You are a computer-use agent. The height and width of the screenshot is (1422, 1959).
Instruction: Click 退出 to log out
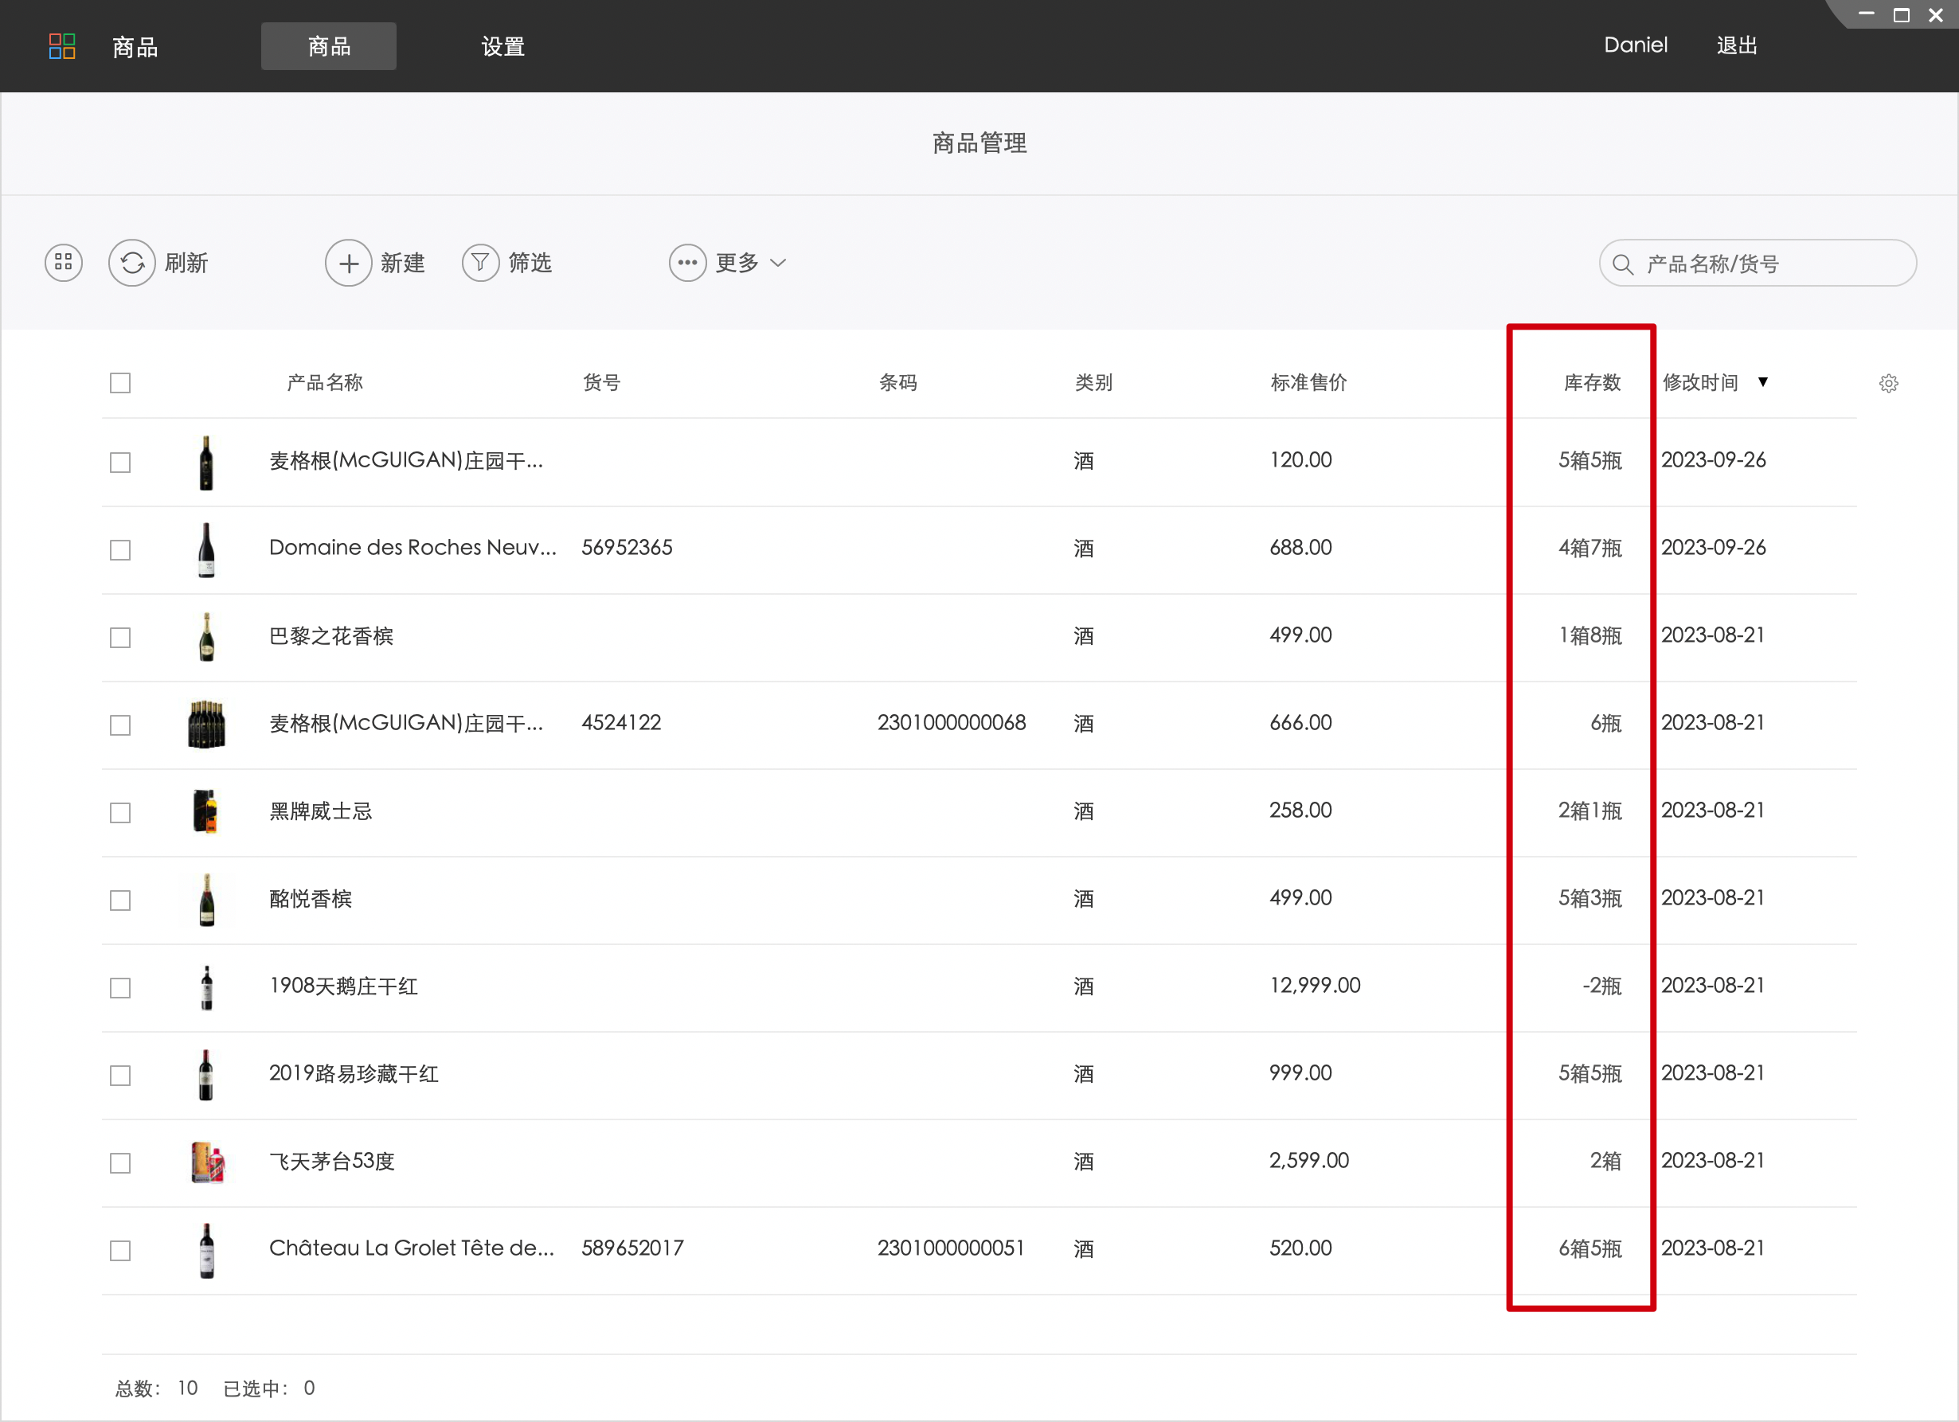pos(1735,45)
